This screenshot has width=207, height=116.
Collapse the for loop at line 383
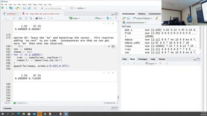pos(12,55)
